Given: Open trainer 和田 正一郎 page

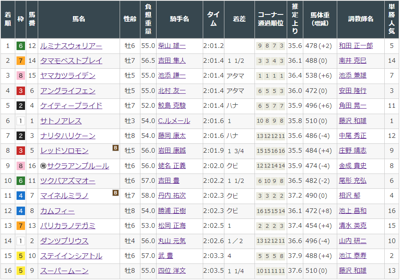Looking at the screenshot, I should [x=356, y=46].
